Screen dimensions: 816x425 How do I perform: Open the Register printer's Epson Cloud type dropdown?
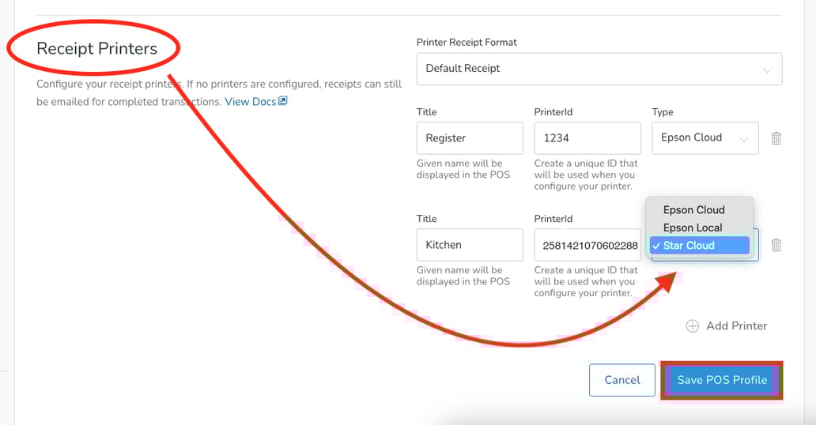[x=705, y=138]
